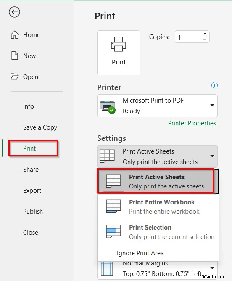Click the Print Entire Workbook grid icon

click(x=113, y=206)
